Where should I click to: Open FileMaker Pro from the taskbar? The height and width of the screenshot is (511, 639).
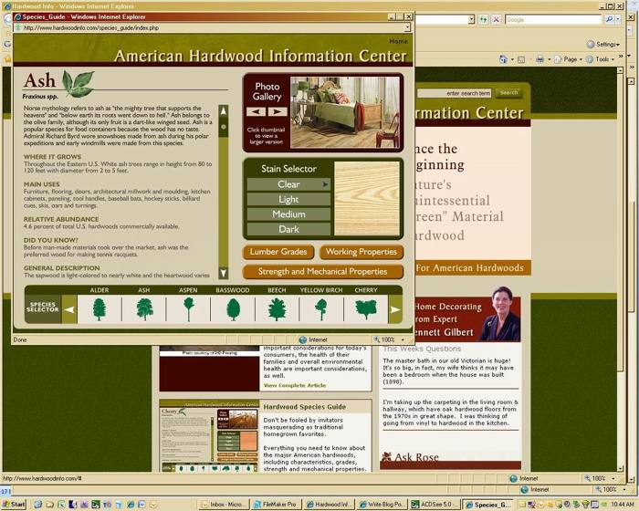click(277, 505)
